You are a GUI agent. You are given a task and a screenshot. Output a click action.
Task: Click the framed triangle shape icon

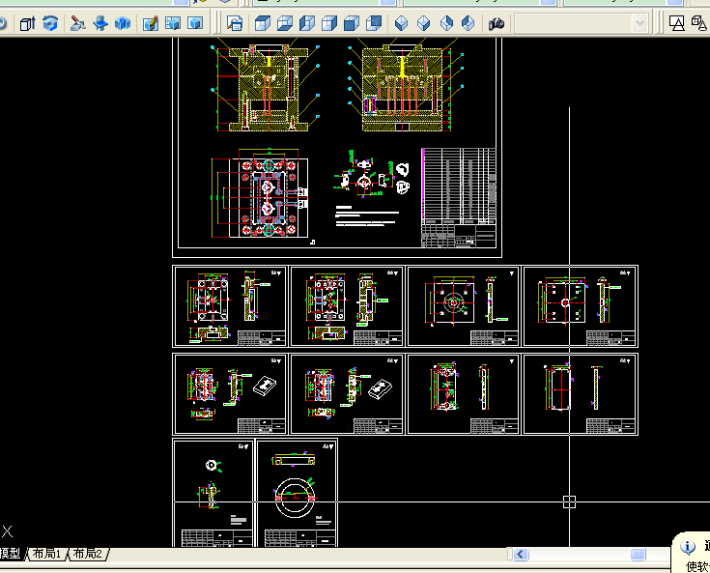[677, 23]
